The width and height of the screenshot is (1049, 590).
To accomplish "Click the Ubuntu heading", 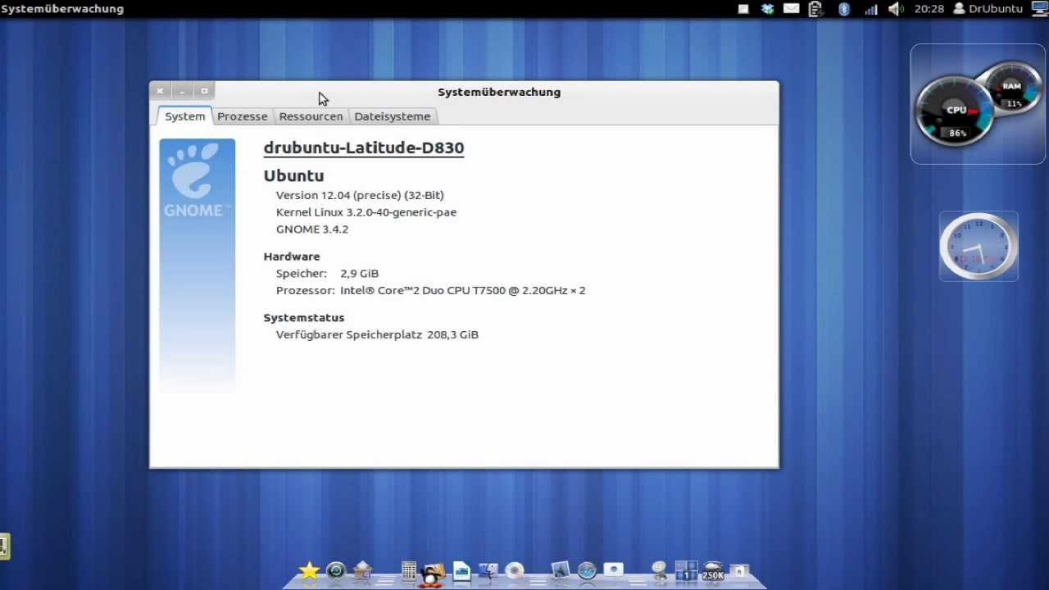I will [x=293, y=175].
